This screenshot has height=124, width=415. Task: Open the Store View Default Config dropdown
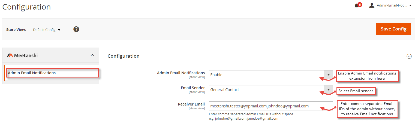[x=47, y=30]
